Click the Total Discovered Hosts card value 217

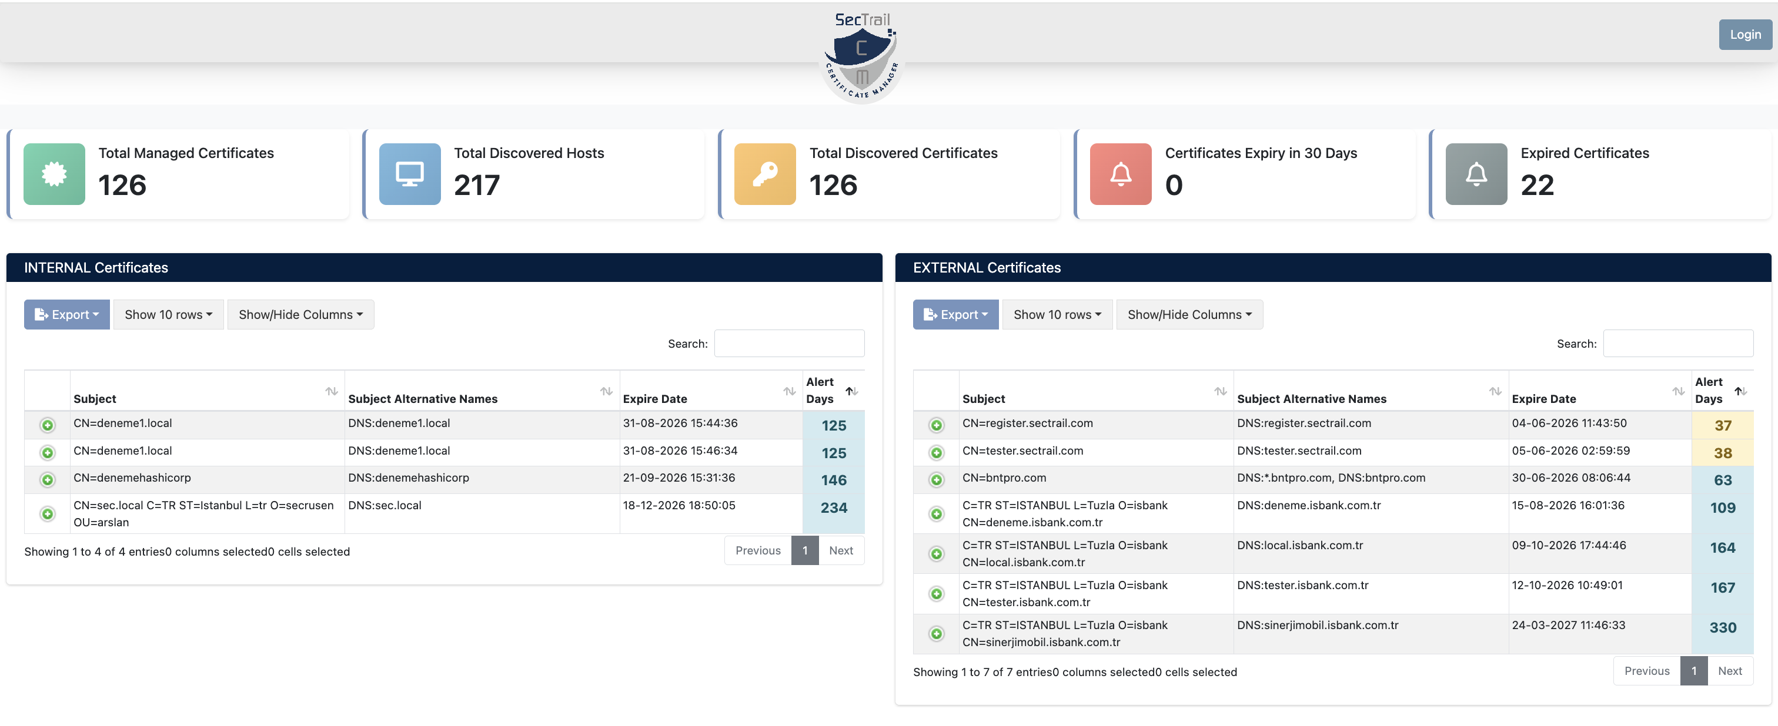[x=476, y=185]
